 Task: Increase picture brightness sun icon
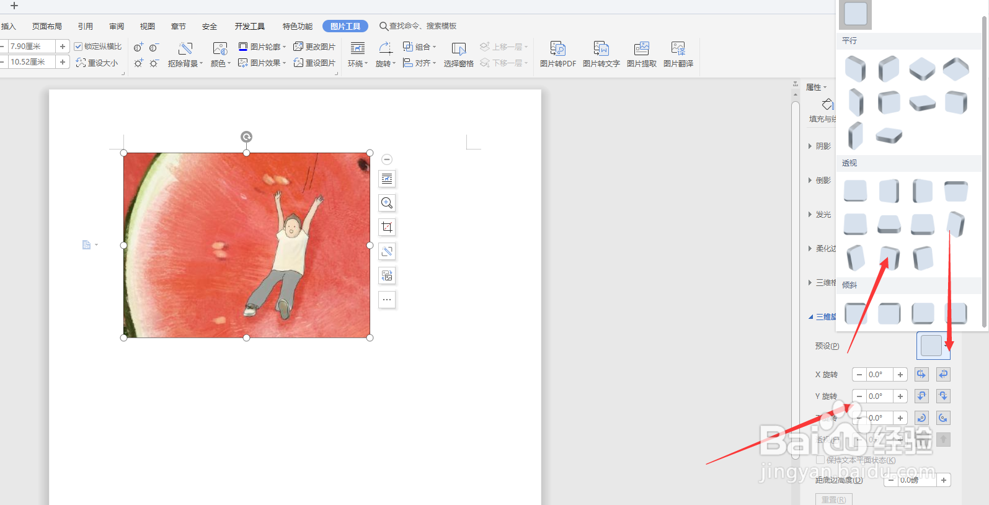[x=139, y=63]
